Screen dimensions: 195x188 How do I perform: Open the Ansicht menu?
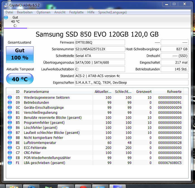tap(60, 12)
